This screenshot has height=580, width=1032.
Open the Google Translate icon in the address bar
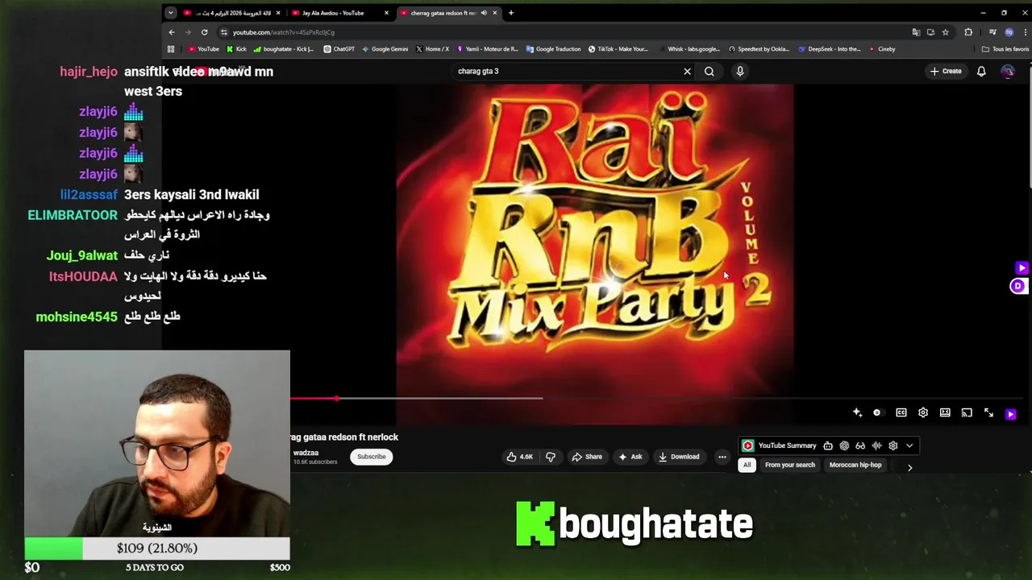tap(916, 32)
